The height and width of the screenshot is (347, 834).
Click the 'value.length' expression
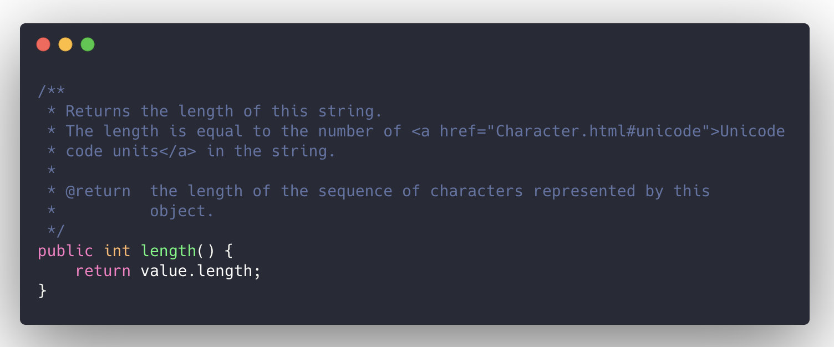[200, 271]
